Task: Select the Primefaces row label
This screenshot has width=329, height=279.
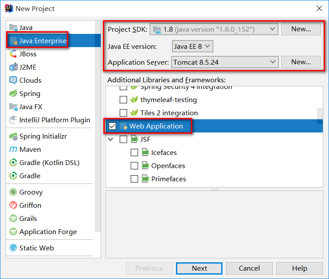Action: pos(168,179)
